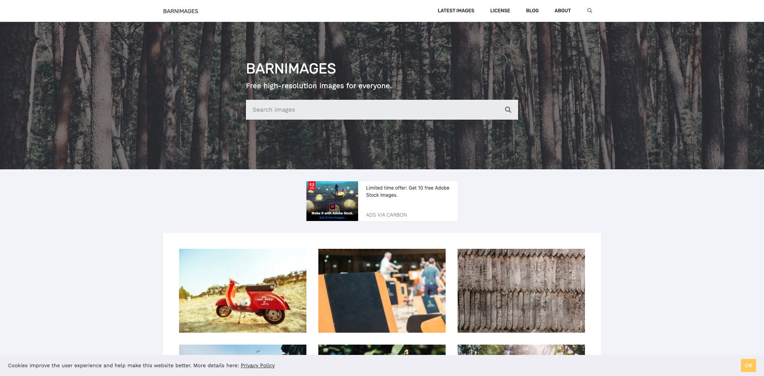764x376 pixels.
Task: Go to the Blog menu item
Action: (x=532, y=11)
